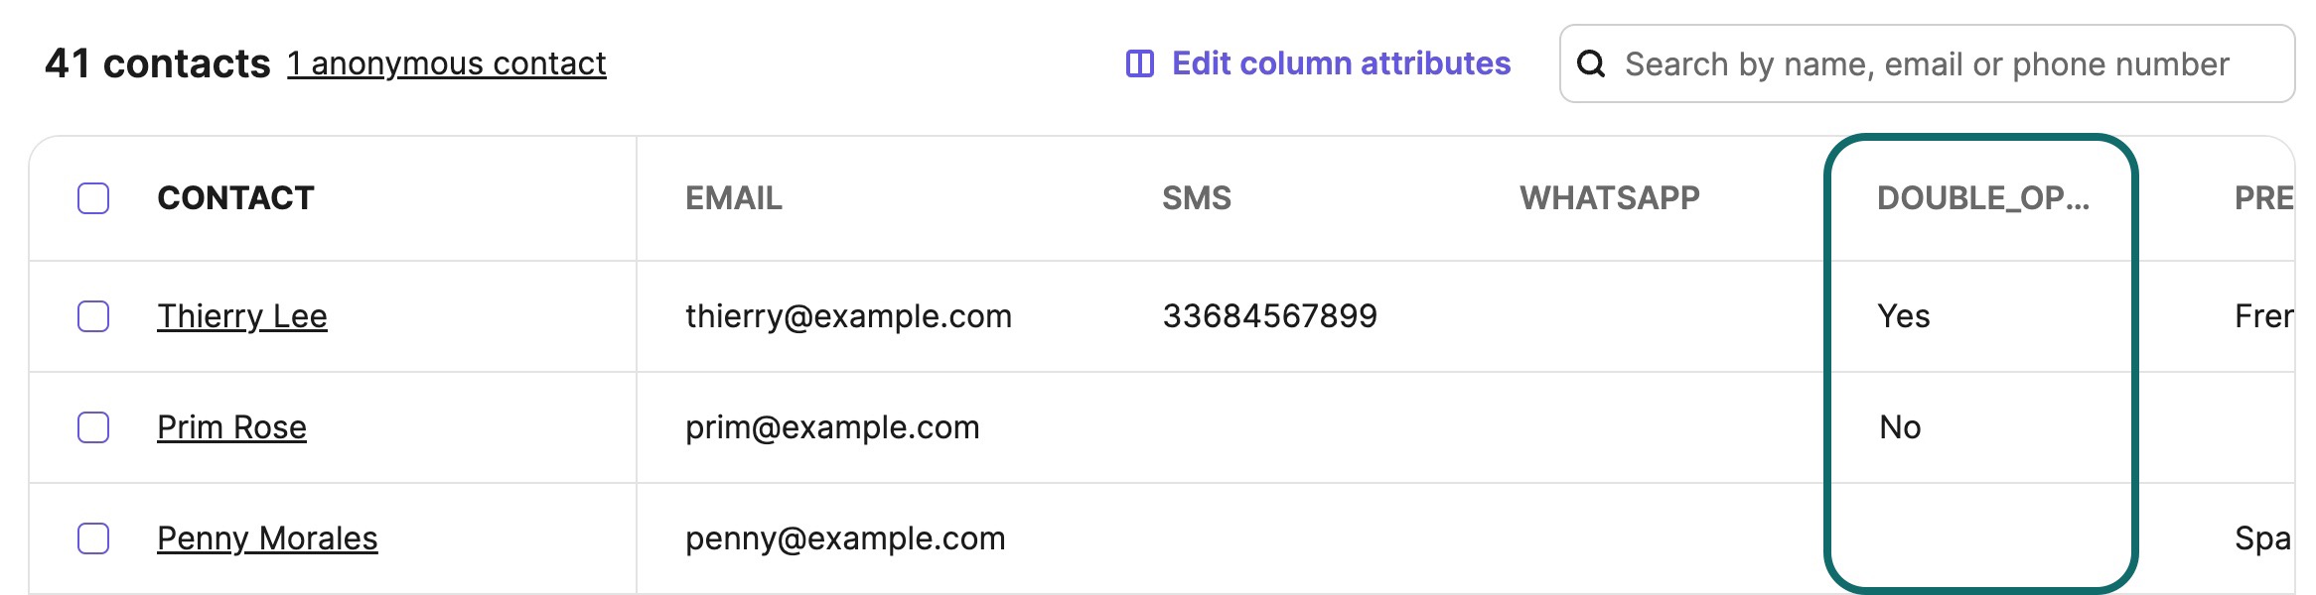Open the Prim Rose contact link

231,427
